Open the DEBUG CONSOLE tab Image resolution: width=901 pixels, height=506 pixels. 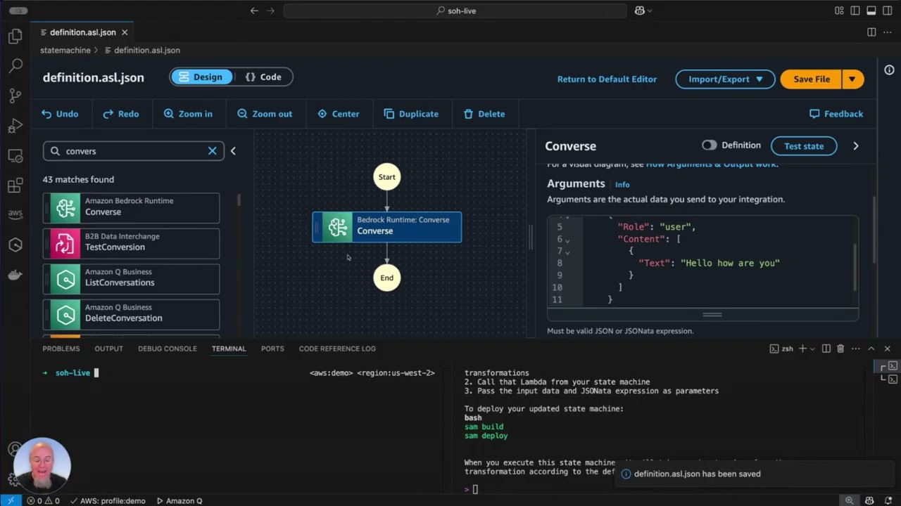click(x=168, y=349)
